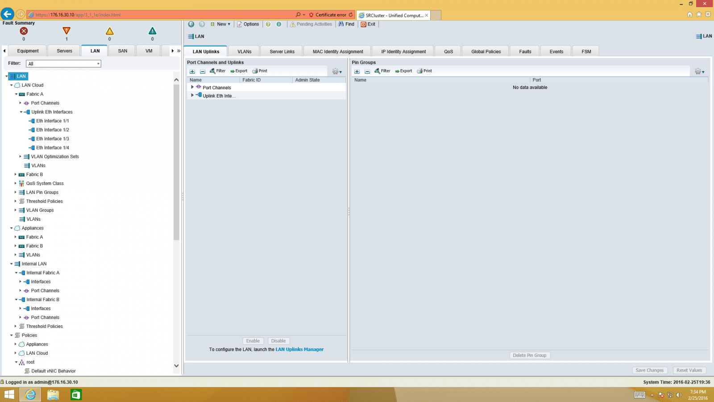
Task: Select Eth Interface 1/3 in tree
Action: tap(52, 139)
